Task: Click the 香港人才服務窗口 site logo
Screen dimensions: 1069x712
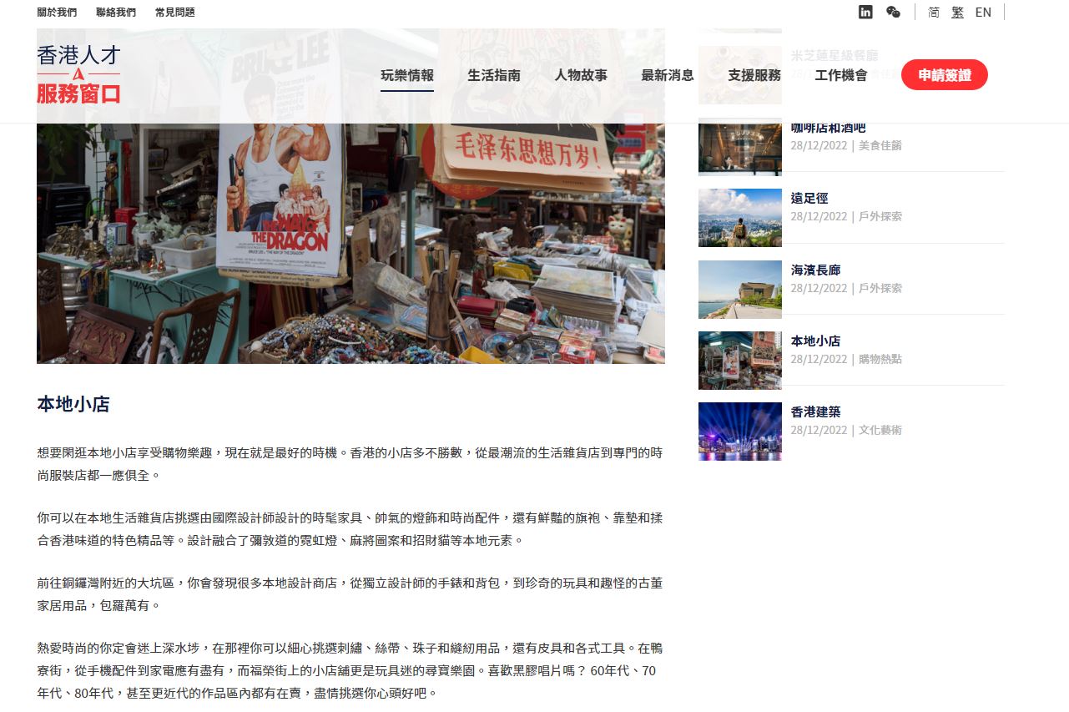Action: coord(79,75)
